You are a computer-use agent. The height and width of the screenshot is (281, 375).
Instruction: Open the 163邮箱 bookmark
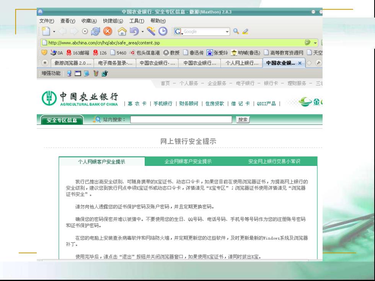78,53
